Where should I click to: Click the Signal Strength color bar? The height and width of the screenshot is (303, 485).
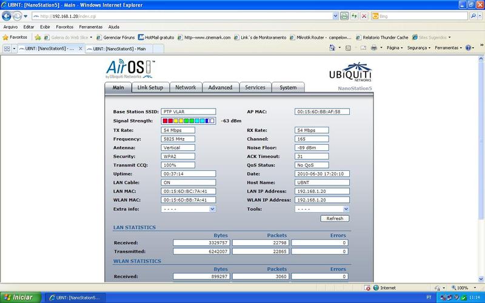click(x=189, y=121)
